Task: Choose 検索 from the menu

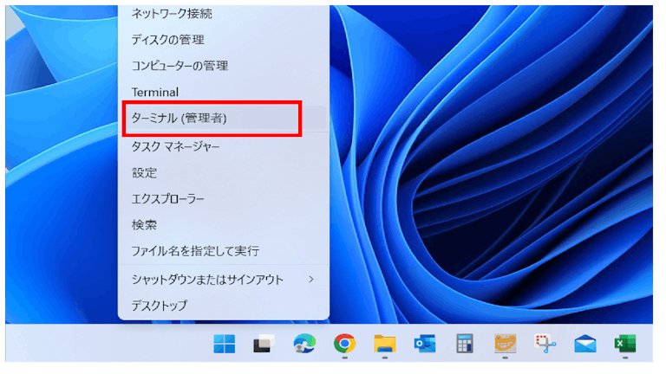Action: [x=224, y=225]
